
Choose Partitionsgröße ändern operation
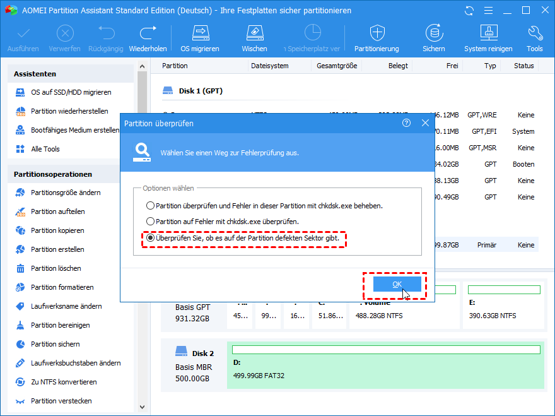click(59, 193)
